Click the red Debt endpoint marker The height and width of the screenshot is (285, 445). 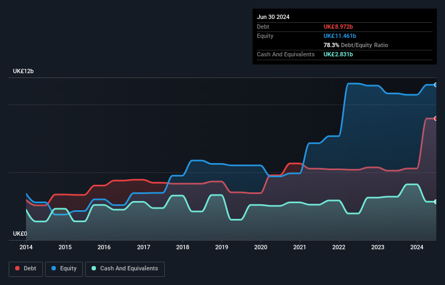pyautogui.click(x=436, y=119)
